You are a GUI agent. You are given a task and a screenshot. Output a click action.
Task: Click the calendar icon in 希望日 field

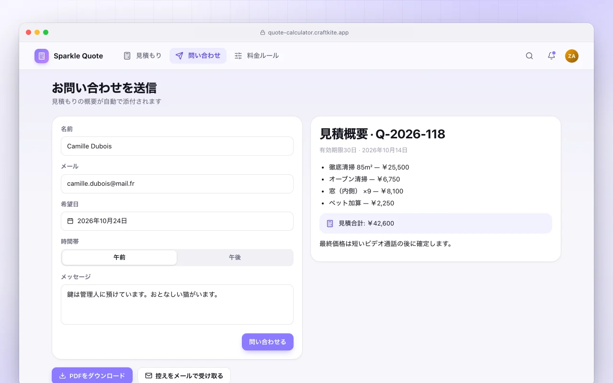pos(70,221)
